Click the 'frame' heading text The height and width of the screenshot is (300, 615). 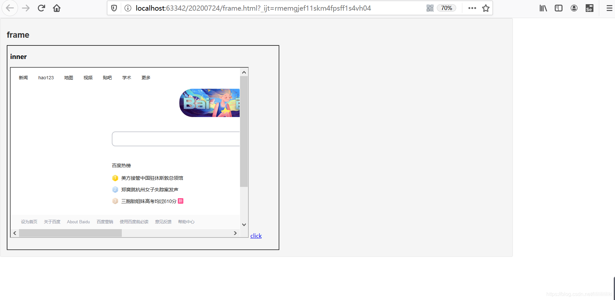18,35
